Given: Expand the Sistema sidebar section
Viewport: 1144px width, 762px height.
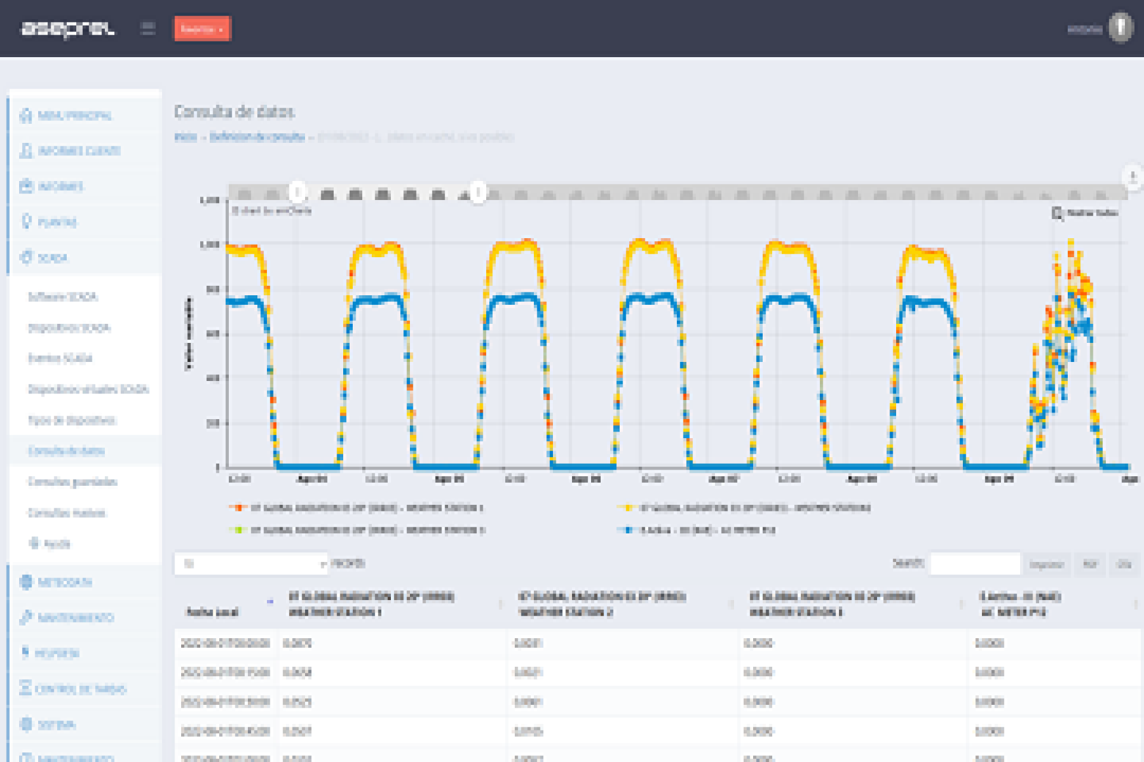Looking at the screenshot, I should tap(57, 724).
